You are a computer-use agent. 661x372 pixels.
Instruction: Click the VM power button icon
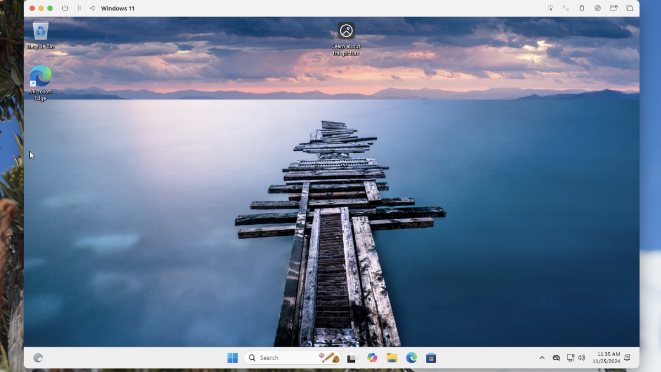65,8
